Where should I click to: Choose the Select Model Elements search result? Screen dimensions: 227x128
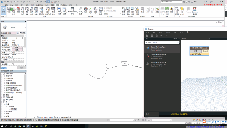162,64
